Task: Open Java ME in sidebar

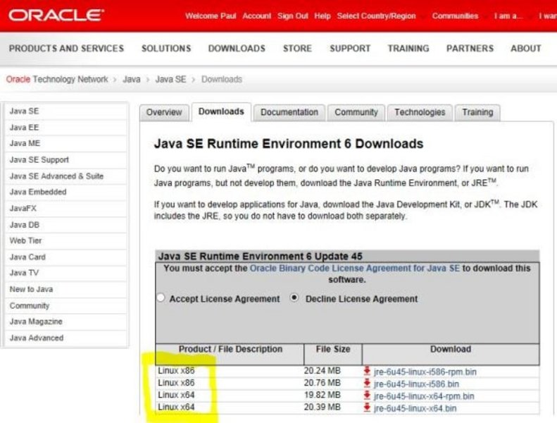Action: 66,143
